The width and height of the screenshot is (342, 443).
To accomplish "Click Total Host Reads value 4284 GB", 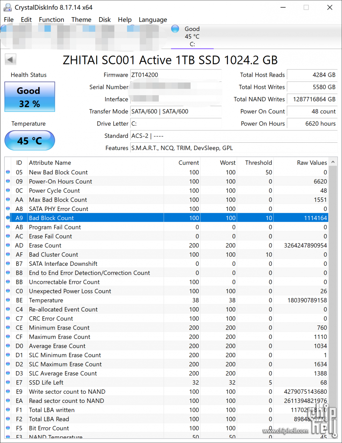I will (x=312, y=75).
